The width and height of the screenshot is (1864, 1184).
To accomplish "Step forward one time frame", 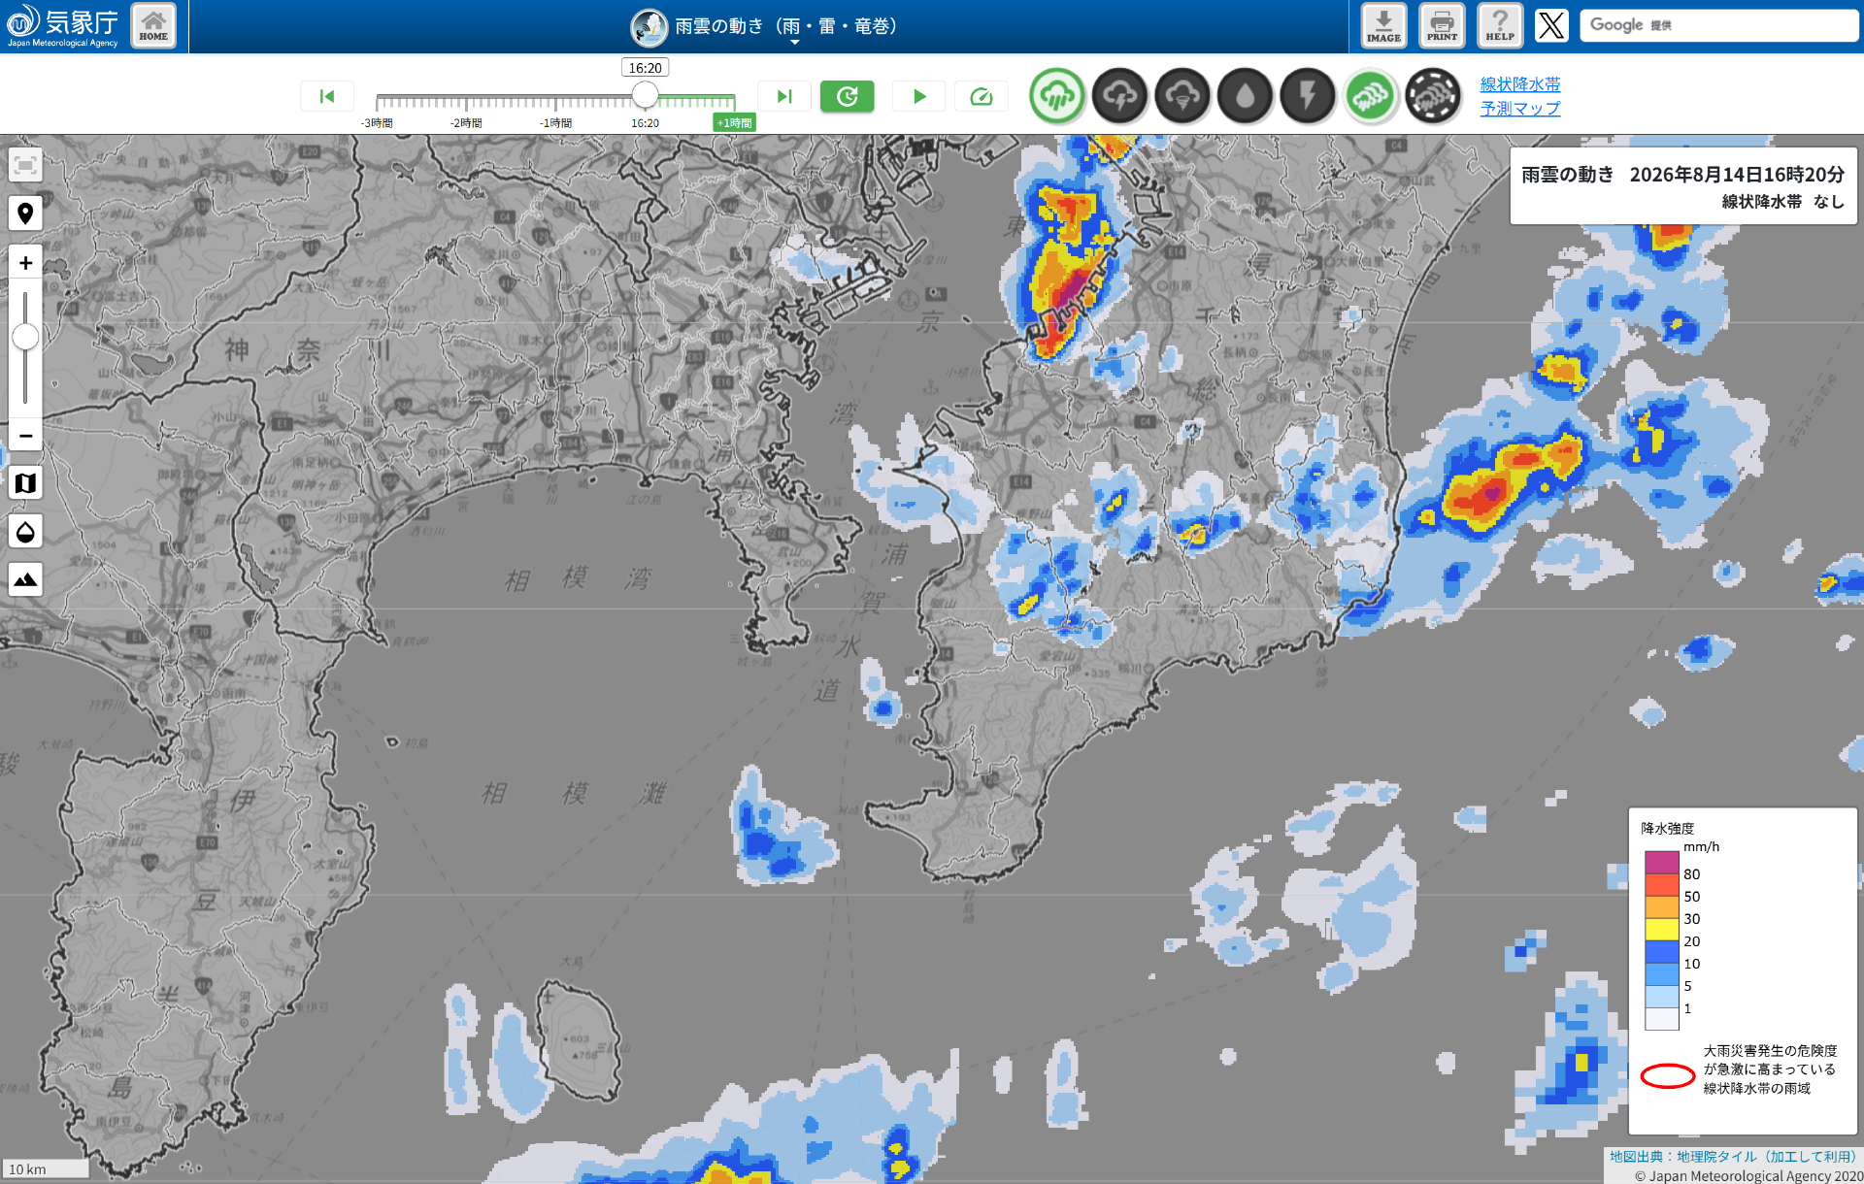I will tap(784, 96).
